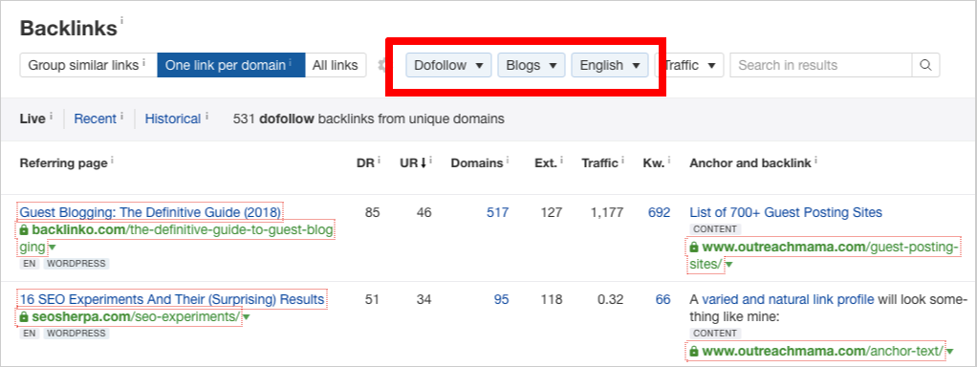The image size is (977, 367).
Task: Click info icon beside Referring page header
Action: (x=112, y=161)
